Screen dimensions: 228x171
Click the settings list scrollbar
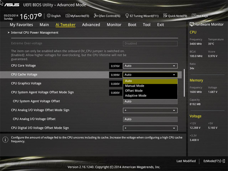pos(184,83)
